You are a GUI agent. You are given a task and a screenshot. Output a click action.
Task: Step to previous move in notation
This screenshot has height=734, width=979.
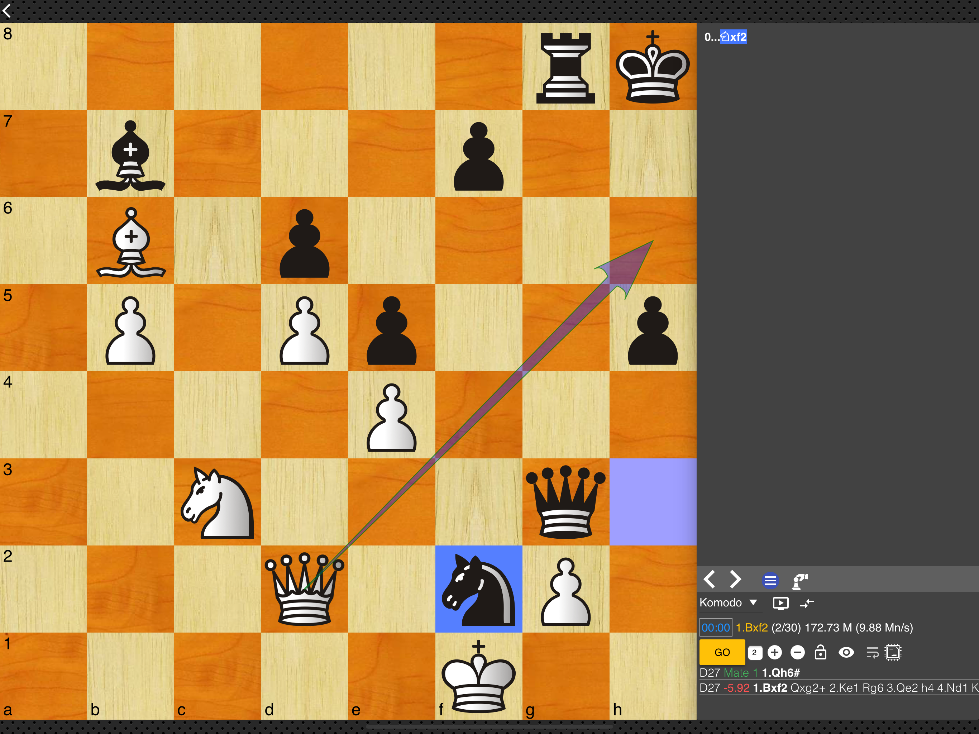tap(710, 579)
